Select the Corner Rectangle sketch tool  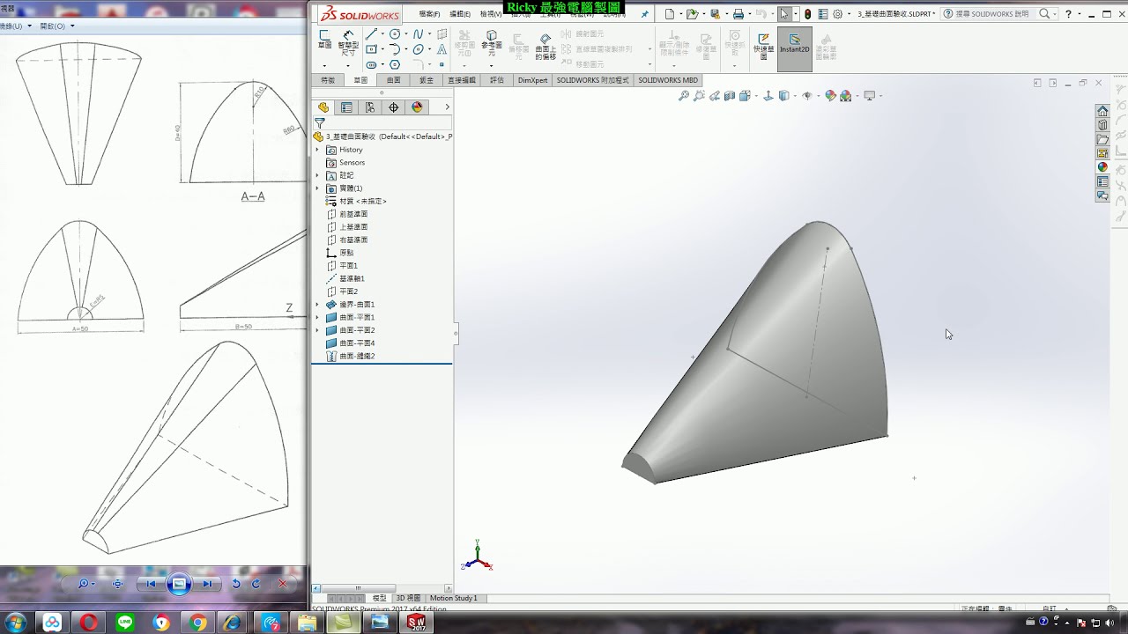tap(372, 49)
